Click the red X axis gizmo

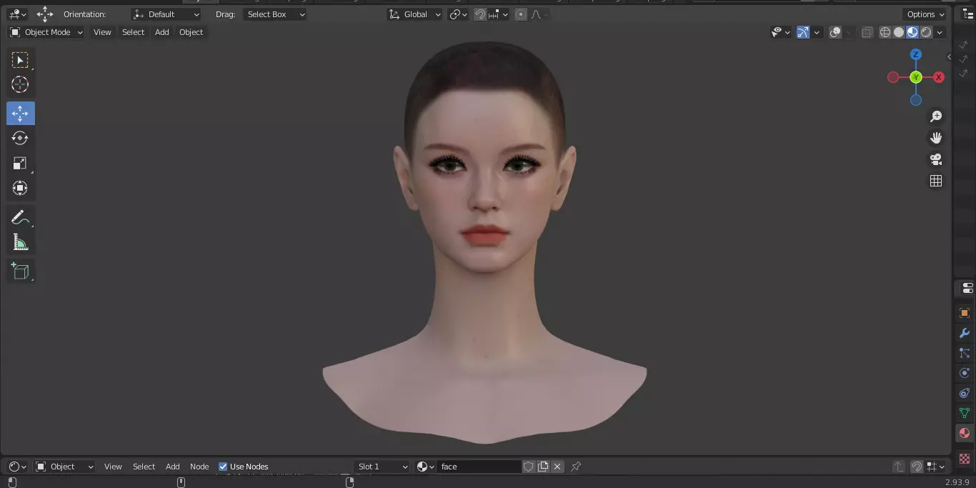pos(939,77)
